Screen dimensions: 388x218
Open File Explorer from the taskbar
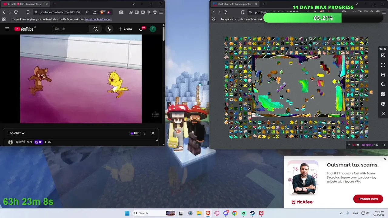click(199, 213)
